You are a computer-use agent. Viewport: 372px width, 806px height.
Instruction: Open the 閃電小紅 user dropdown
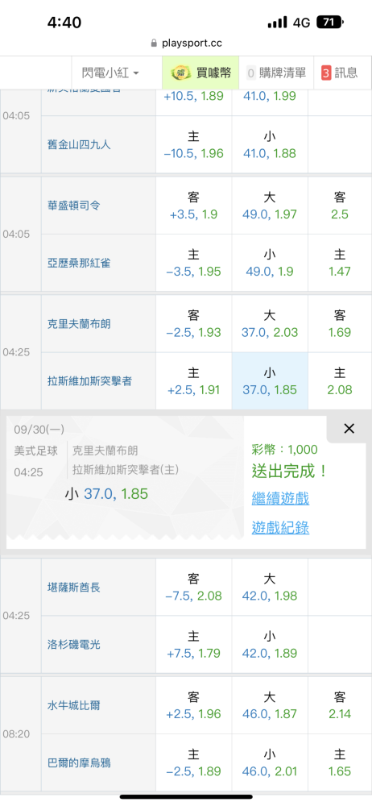(x=110, y=73)
